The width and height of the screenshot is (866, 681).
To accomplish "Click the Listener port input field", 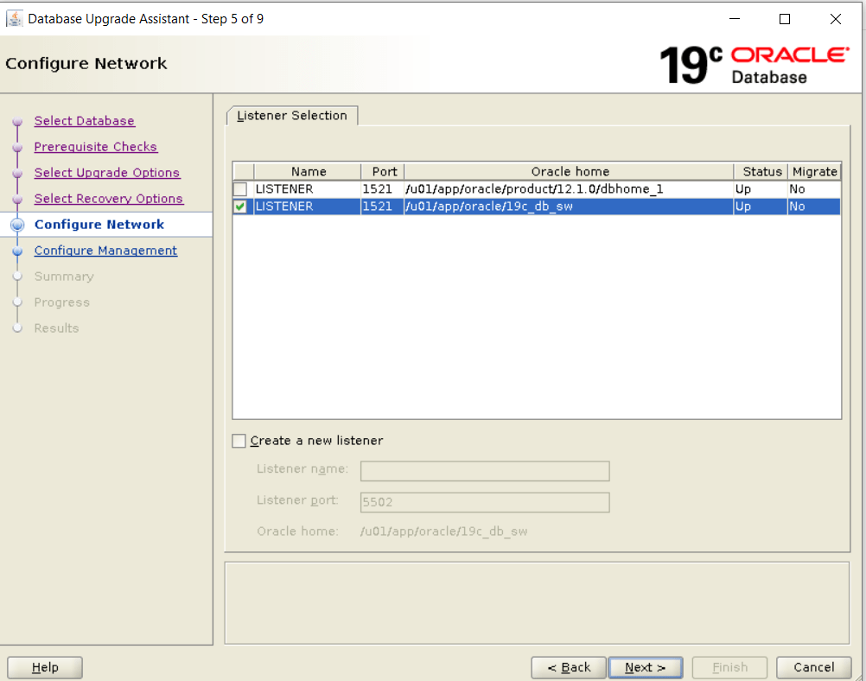I will tap(485, 501).
